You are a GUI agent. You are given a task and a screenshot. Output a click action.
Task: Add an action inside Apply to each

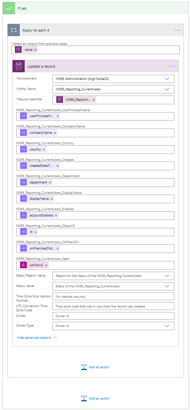[x=95, y=367]
